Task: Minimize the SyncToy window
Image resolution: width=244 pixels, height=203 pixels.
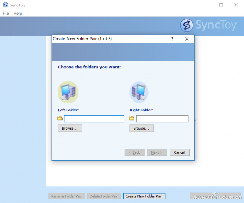Action: click(x=207, y=5)
